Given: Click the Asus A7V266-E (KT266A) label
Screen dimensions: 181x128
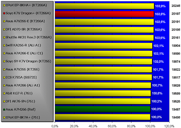Looking at the screenshot, I should (25, 21).
